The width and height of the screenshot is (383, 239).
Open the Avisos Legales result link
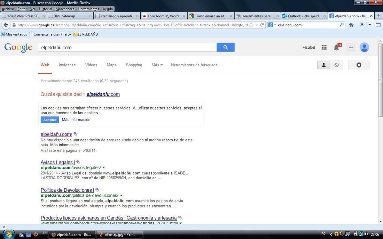coord(58,162)
